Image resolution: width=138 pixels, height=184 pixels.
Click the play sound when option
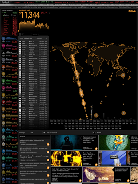52,133
